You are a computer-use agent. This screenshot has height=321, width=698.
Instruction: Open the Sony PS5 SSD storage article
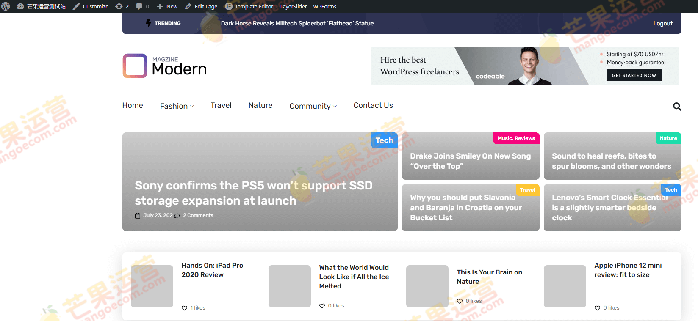254,193
